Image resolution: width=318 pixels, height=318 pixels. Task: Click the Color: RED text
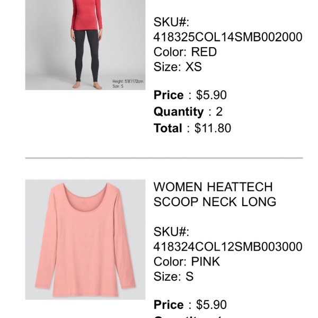click(x=185, y=52)
